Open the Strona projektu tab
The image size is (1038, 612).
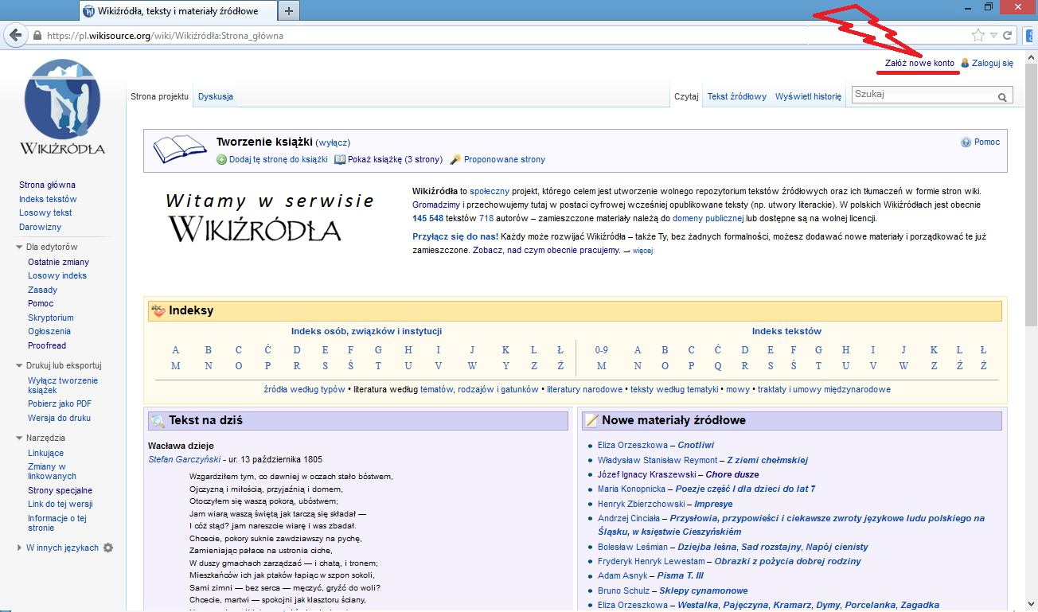tap(159, 96)
